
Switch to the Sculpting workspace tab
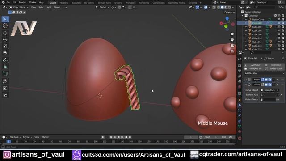[x=76, y=3]
